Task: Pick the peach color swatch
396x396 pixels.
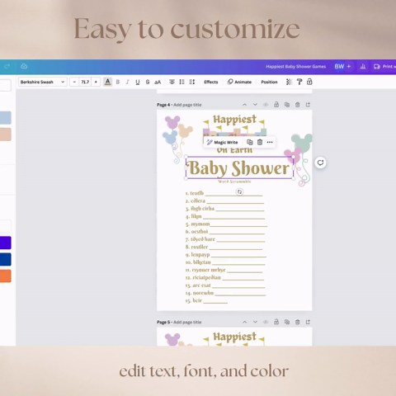Action: point(6,134)
